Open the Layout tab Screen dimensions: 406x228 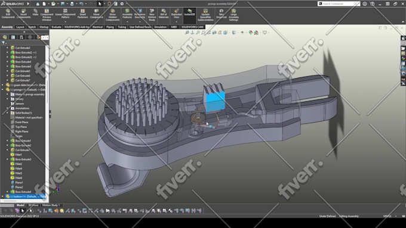coord(20,27)
